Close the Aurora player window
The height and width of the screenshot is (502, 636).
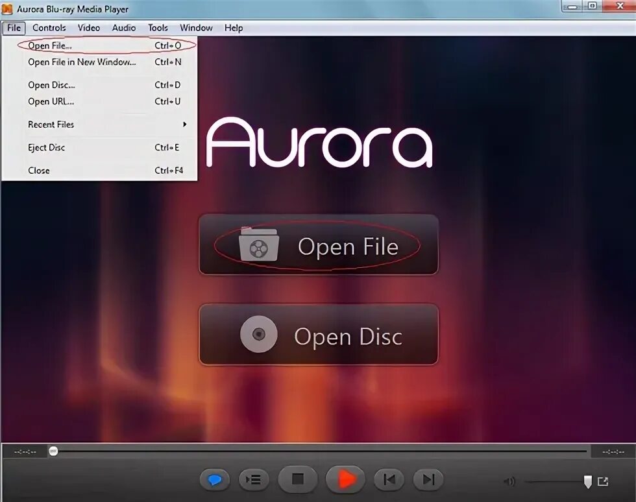[x=619, y=6]
